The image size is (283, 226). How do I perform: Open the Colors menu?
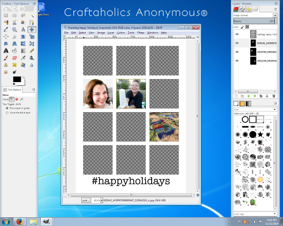coord(121,33)
